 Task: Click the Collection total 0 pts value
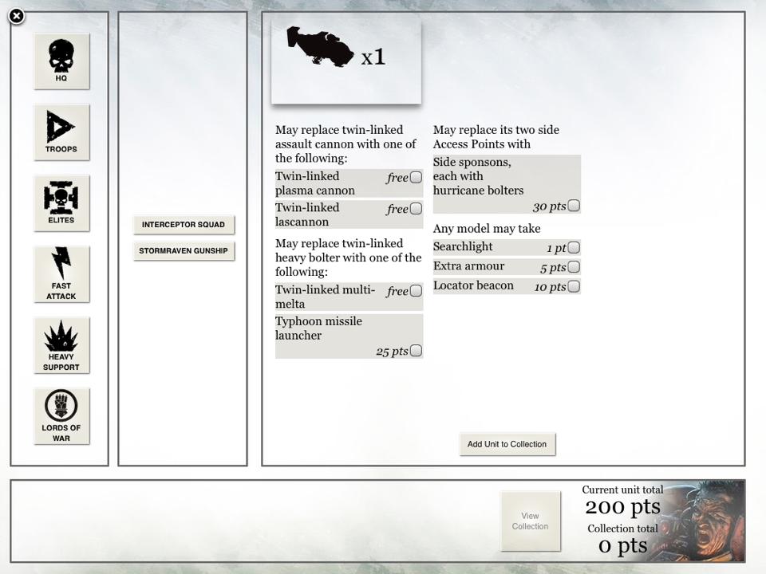(623, 545)
